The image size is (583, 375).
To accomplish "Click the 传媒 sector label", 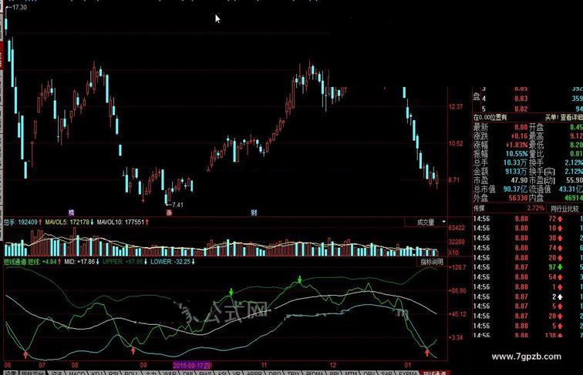I will [x=479, y=209].
